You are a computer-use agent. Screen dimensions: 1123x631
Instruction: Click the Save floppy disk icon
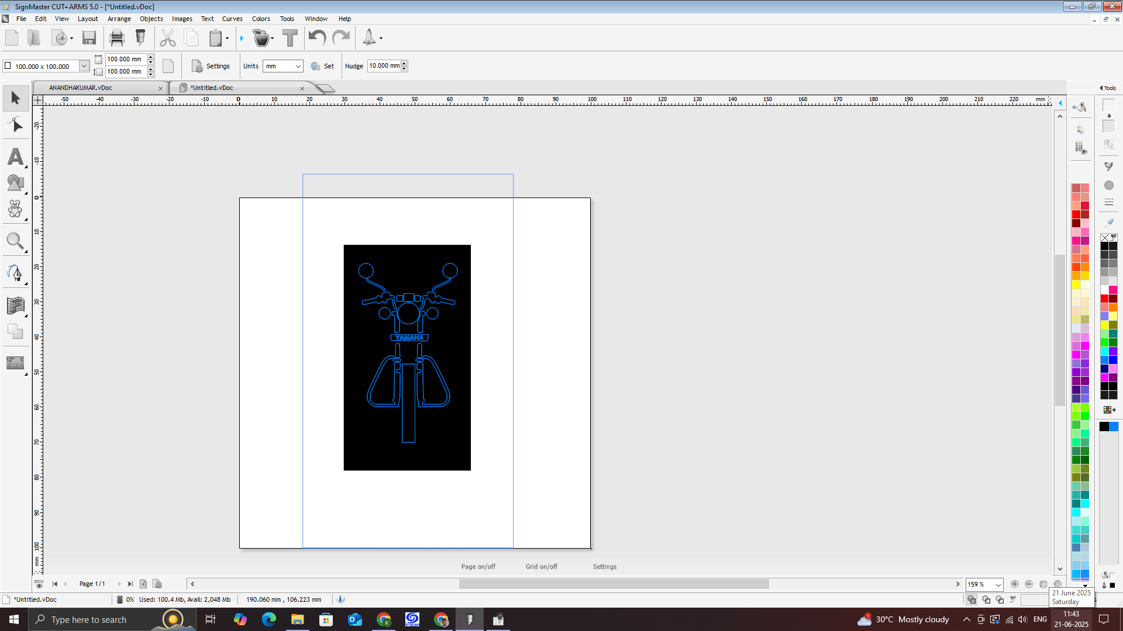tap(89, 38)
